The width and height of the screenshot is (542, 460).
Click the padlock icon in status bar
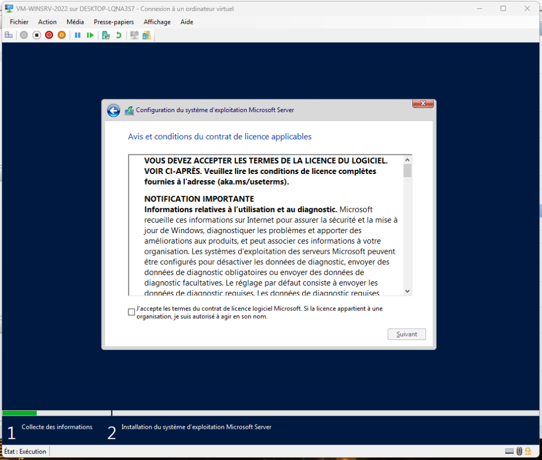tap(528, 451)
